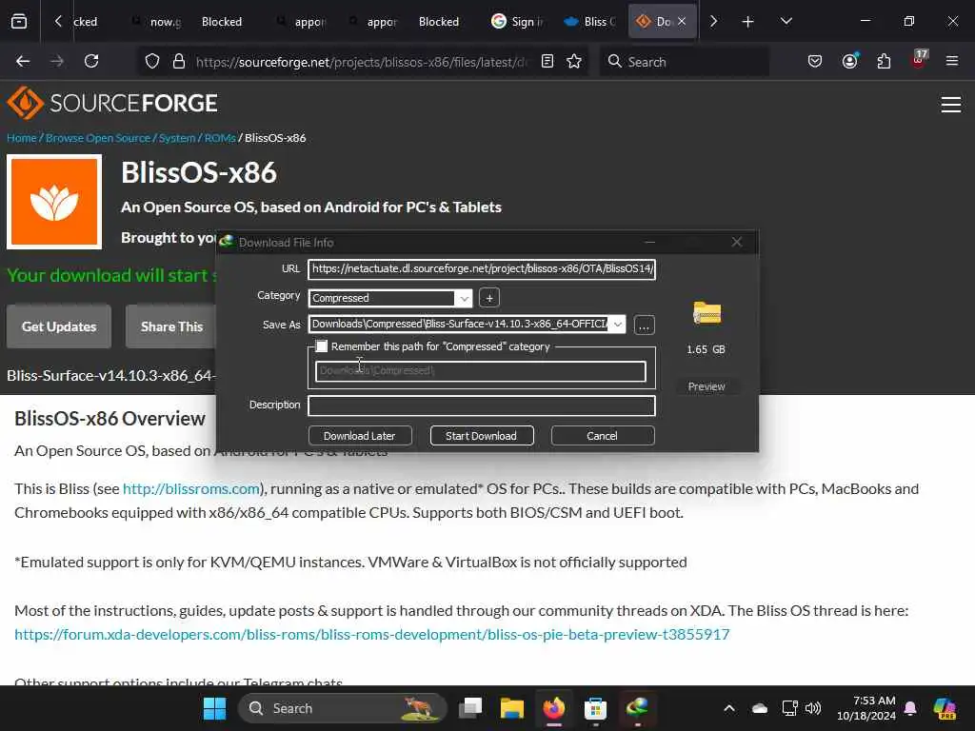Open the Windows Start menu
This screenshot has width=975, height=731.
click(x=214, y=708)
